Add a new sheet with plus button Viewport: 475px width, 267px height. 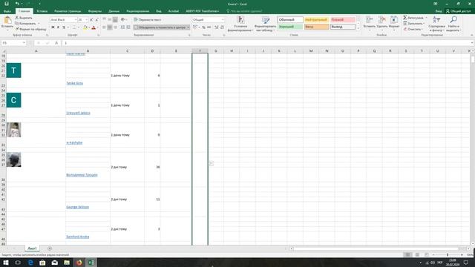point(50,248)
